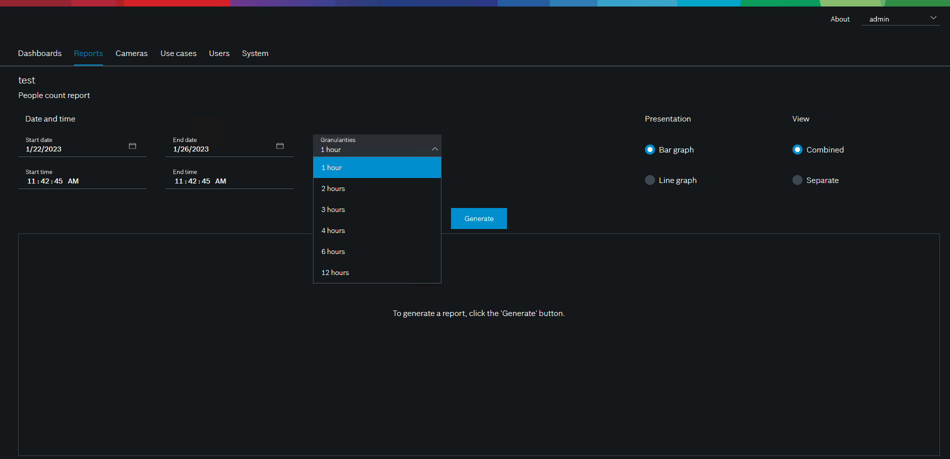Screen dimensions: 950x459
Task: Click the Start time input field
Action: [82, 181]
